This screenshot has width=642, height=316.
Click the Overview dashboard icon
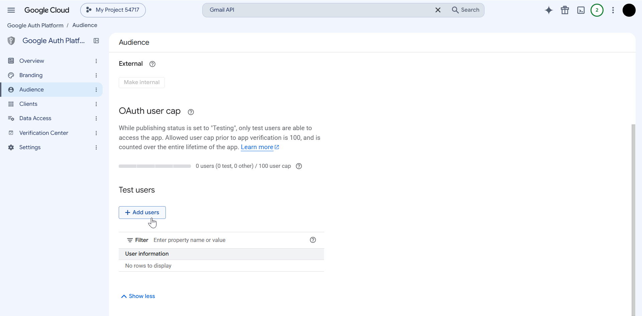[x=11, y=61]
